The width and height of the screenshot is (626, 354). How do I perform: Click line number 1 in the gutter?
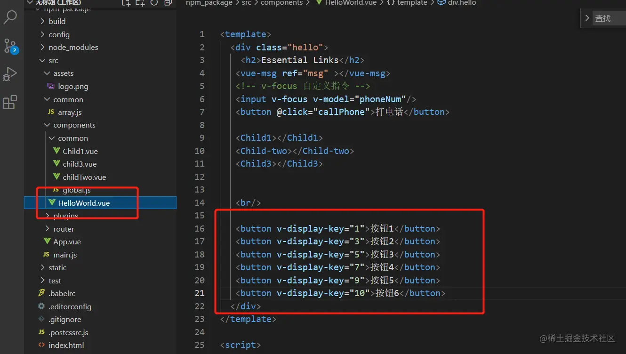(x=202, y=34)
